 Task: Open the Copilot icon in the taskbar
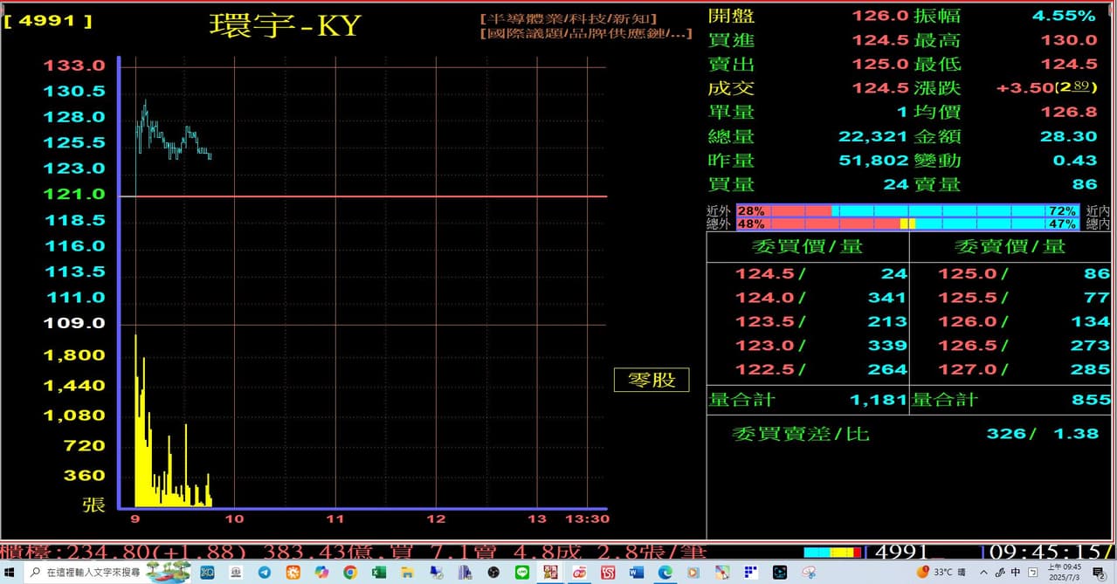click(321, 574)
